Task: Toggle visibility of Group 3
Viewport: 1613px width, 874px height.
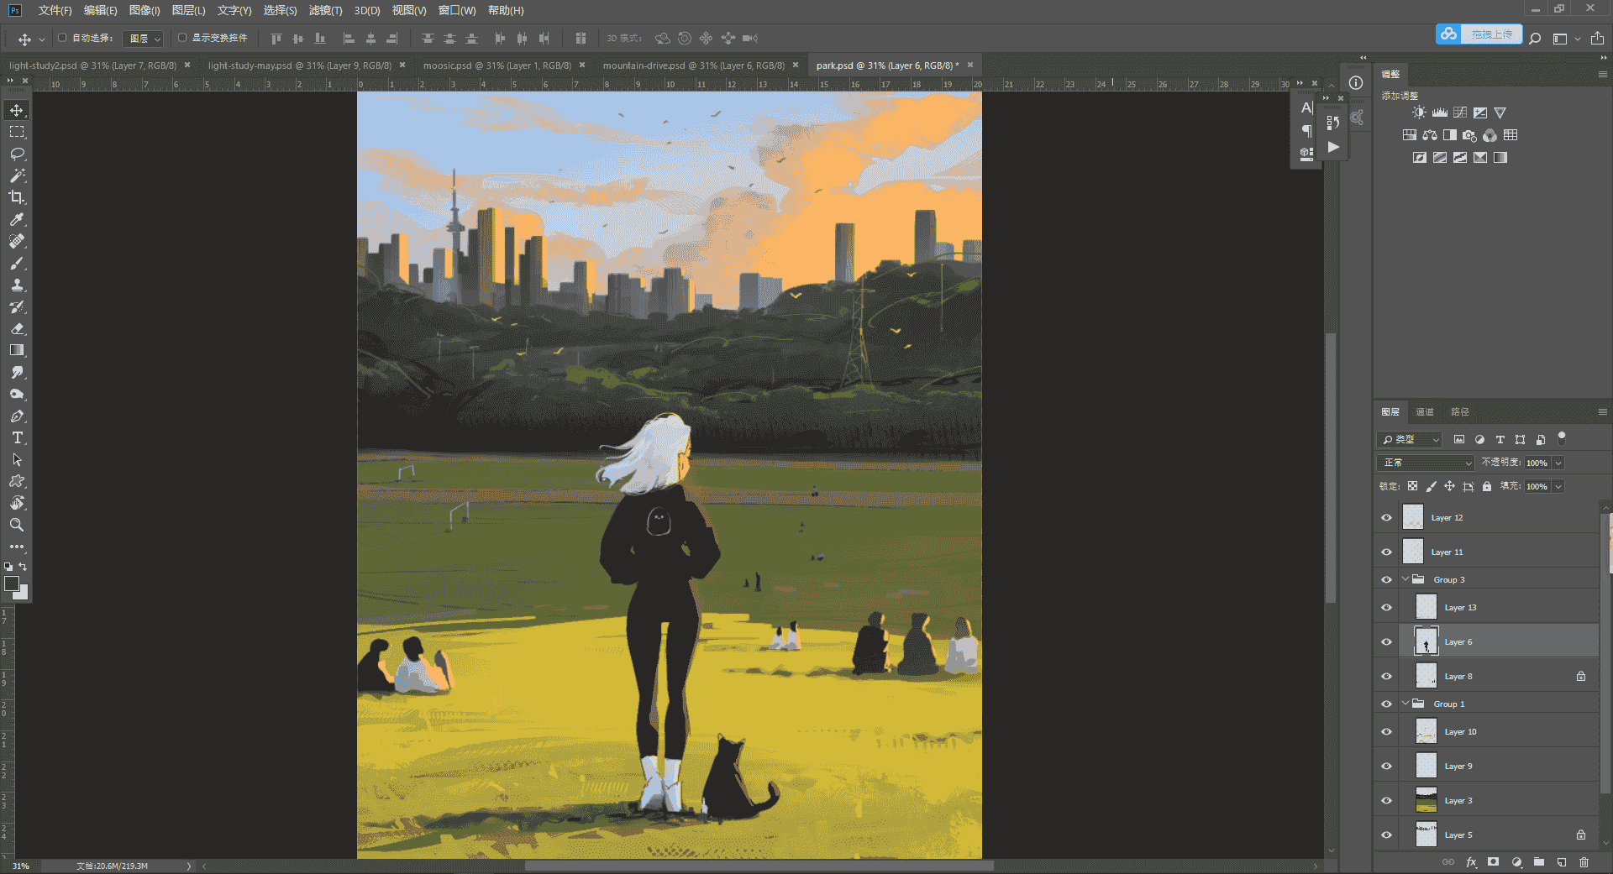Action: click(x=1386, y=580)
